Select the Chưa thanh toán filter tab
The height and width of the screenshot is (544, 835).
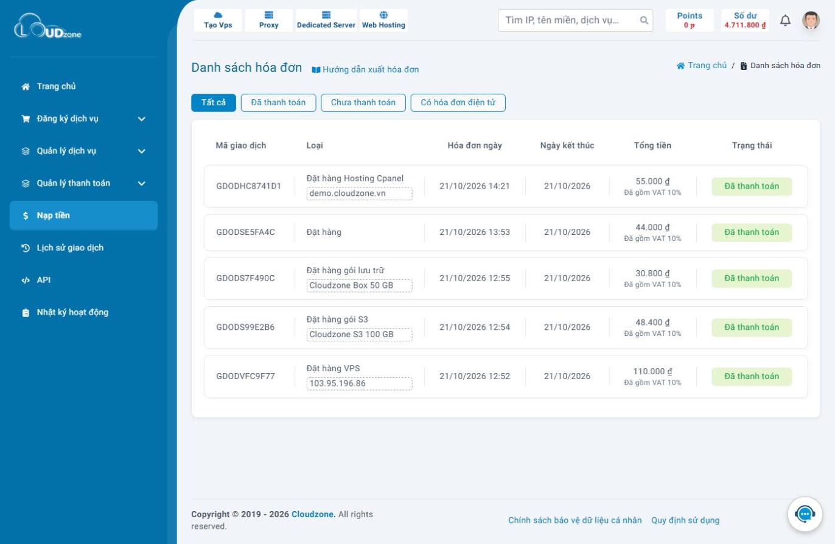click(x=363, y=102)
